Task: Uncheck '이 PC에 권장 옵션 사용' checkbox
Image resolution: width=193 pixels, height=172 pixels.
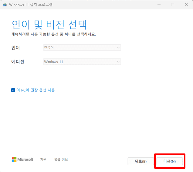Action: [x=13, y=90]
